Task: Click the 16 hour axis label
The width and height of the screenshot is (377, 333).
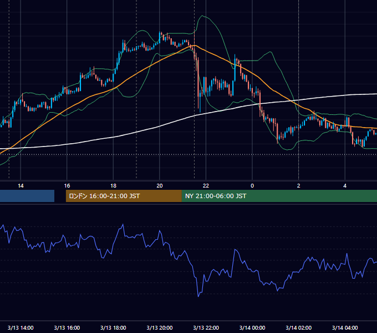Action: (67, 186)
